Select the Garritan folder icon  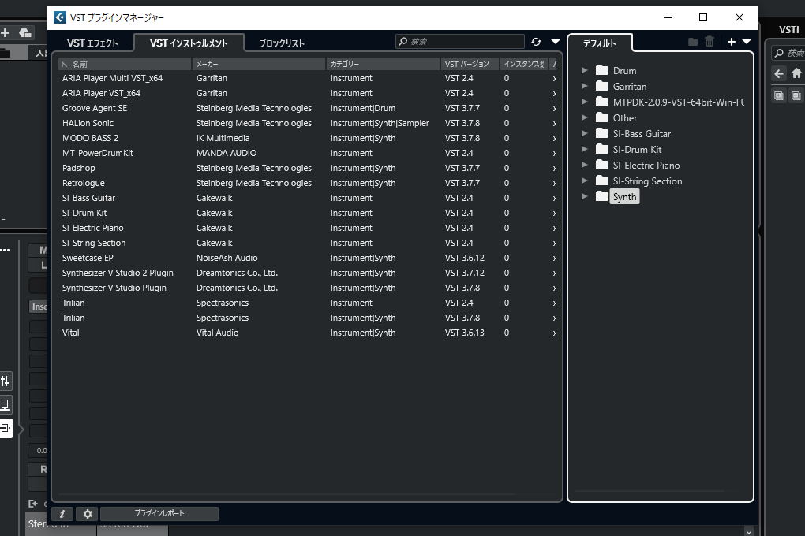[x=601, y=86]
